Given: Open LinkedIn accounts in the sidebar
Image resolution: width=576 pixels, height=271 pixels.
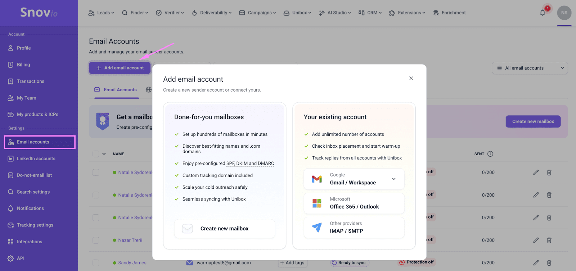Looking at the screenshot, I should [x=36, y=159].
